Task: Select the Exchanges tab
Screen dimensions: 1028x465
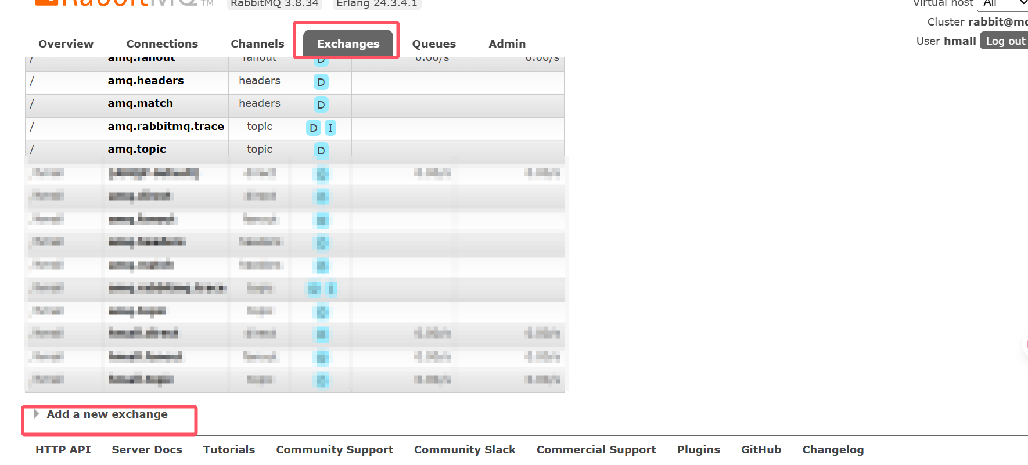Action: pos(348,44)
